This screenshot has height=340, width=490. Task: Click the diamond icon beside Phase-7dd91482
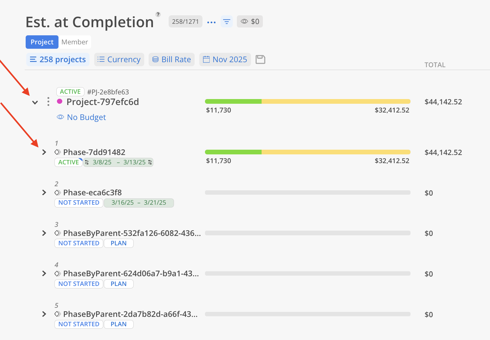click(58, 152)
